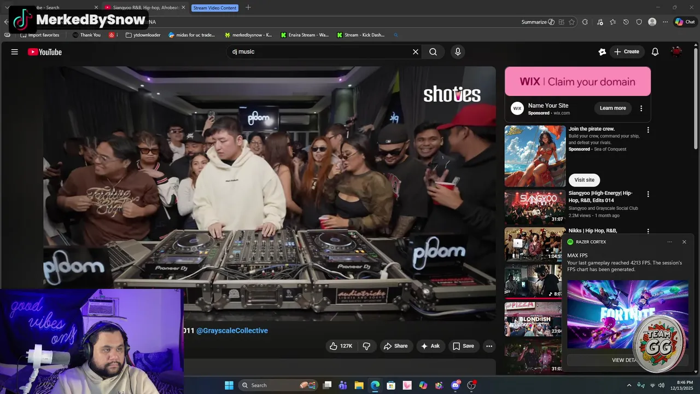Open options for the Nikks video

coord(648,231)
